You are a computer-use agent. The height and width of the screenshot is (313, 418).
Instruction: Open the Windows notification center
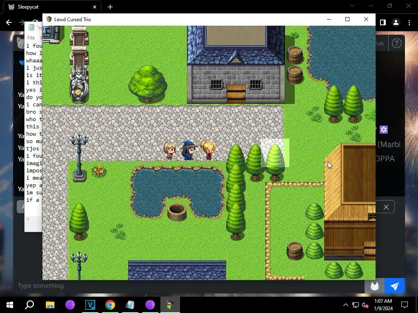coord(405,305)
